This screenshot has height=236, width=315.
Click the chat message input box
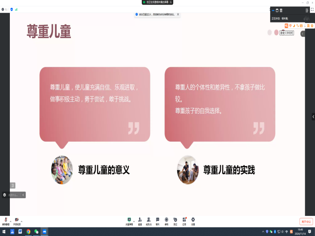pyautogui.click(x=13, y=195)
